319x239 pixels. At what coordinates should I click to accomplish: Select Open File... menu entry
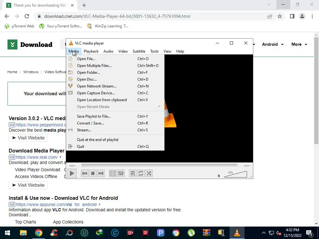tap(115, 59)
